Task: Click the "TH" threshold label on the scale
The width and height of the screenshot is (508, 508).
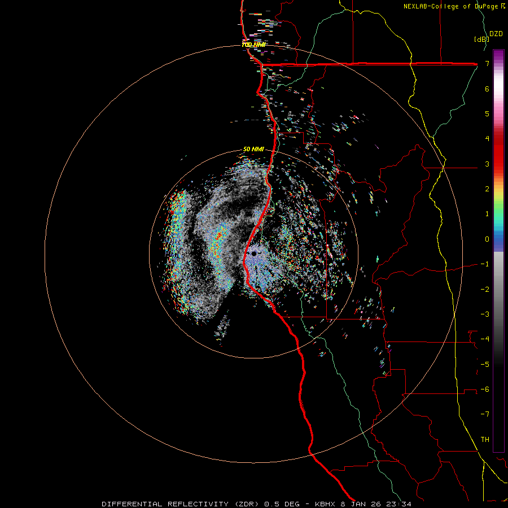Action: [485, 440]
